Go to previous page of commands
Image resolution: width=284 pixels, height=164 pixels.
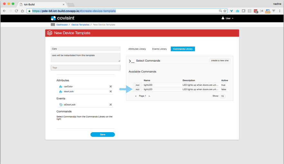click(x=136, y=96)
